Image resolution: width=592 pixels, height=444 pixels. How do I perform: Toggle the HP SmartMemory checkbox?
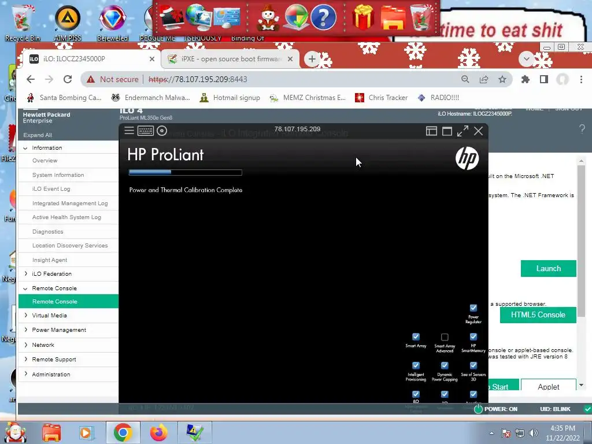click(x=473, y=336)
